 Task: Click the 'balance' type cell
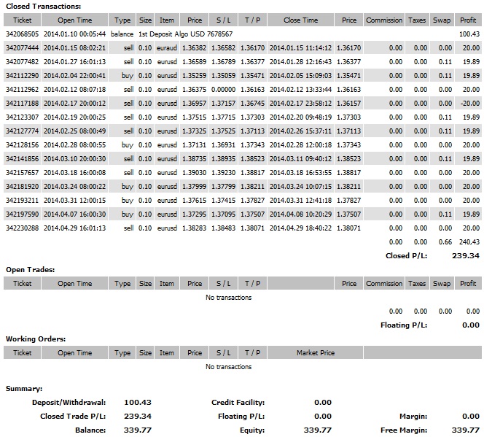tap(122, 34)
